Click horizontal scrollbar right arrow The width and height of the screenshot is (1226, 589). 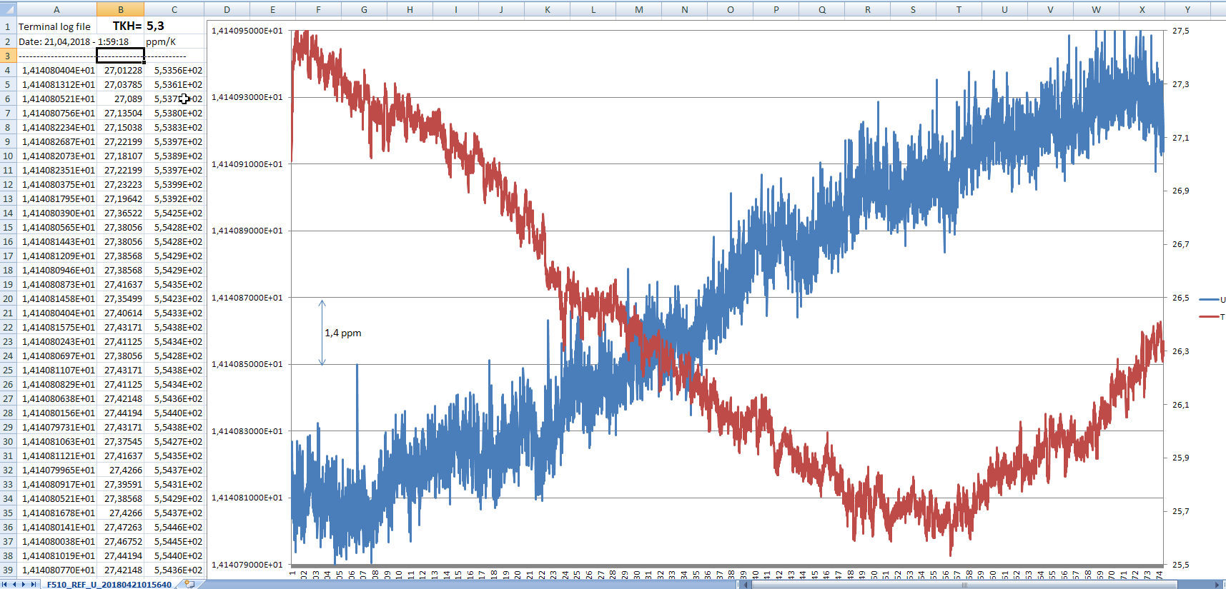(1219, 585)
